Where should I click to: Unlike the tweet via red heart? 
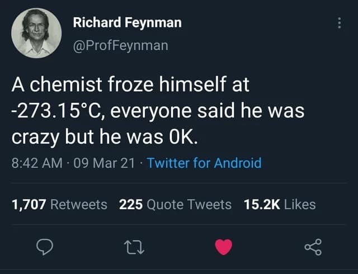224,246
